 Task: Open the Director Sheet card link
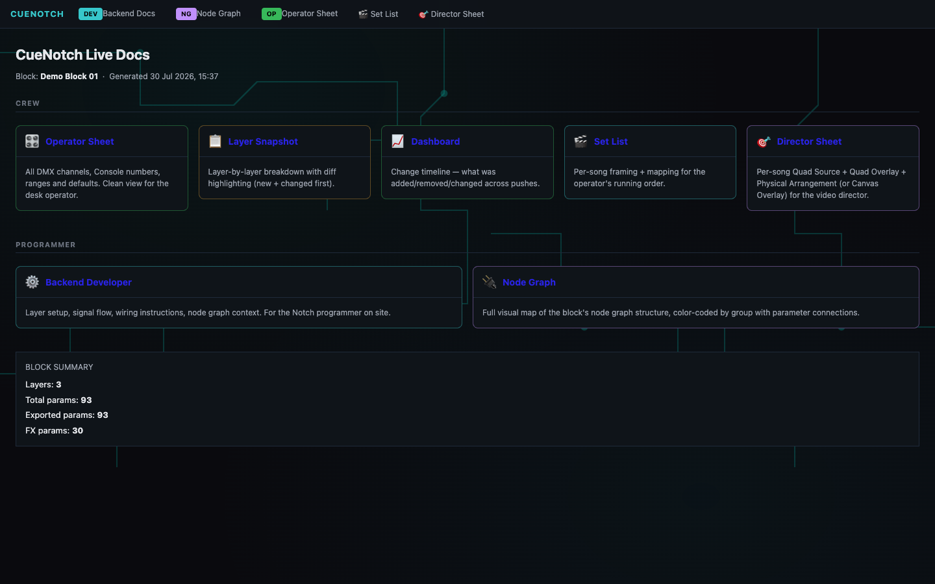click(x=809, y=141)
